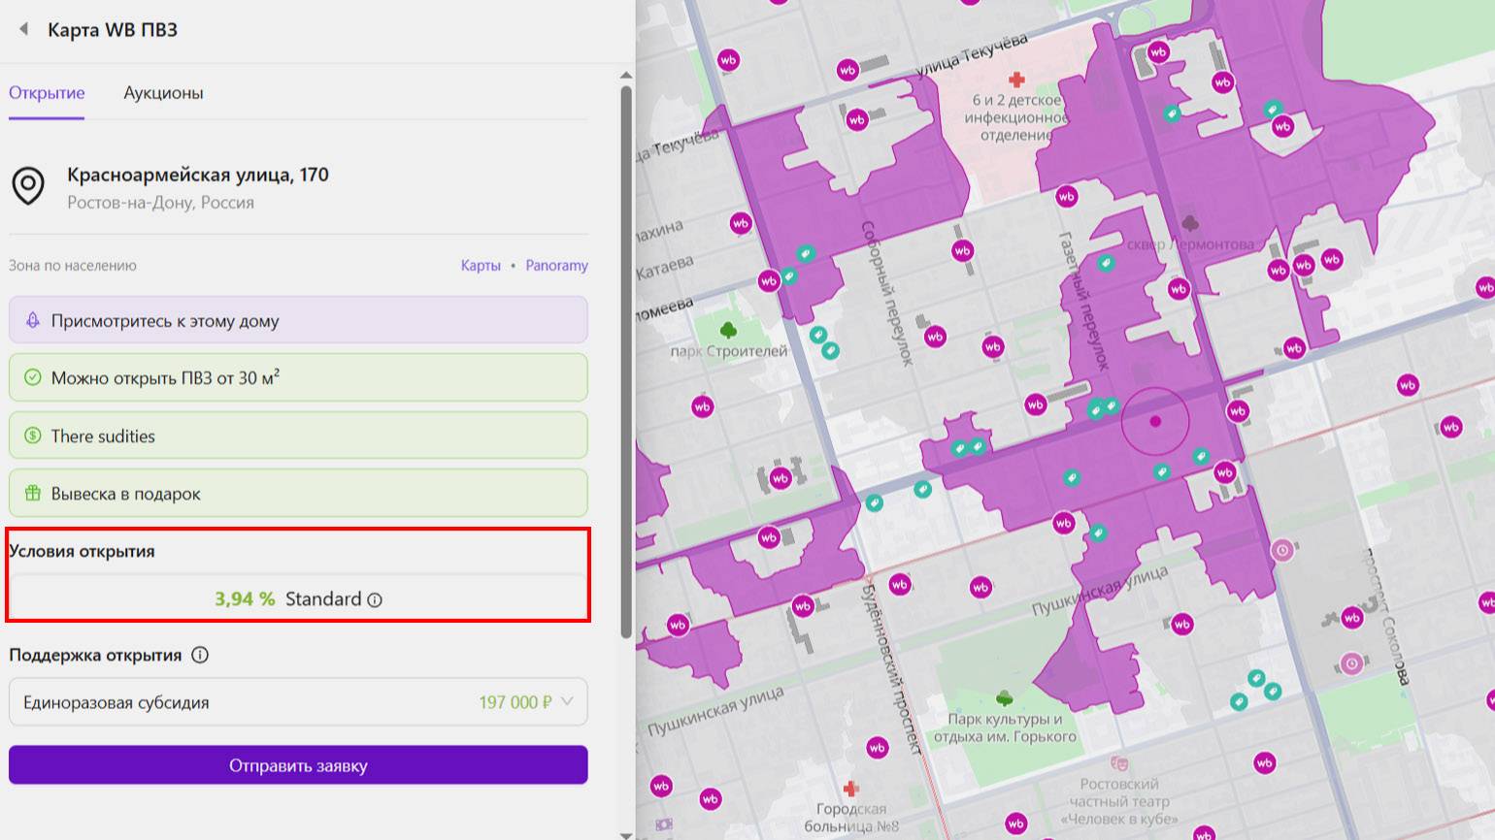Image resolution: width=1495 pixels, height=840 pixels.
Task: Click the upper pink clock marker near проспект Соколова
Action: pyautogui.click(x=1282, y=550)
